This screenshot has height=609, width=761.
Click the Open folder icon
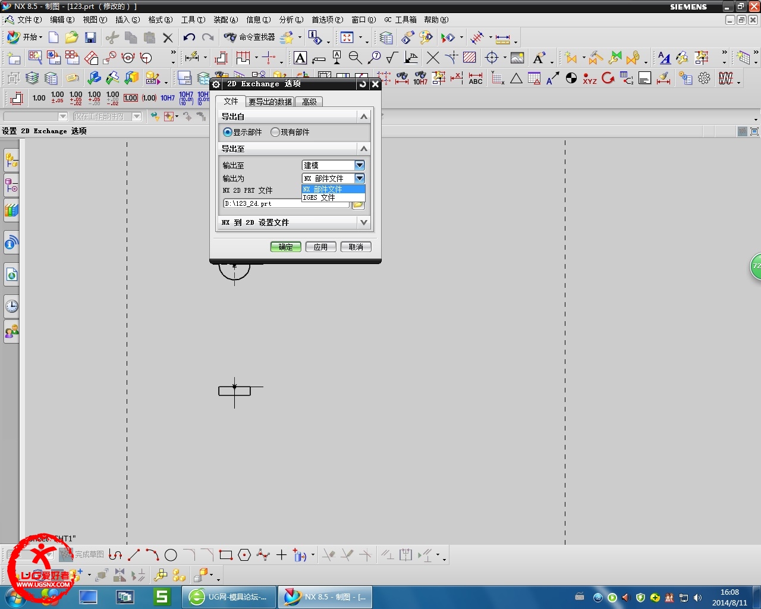pyautogui.click(x=72, y=37)
